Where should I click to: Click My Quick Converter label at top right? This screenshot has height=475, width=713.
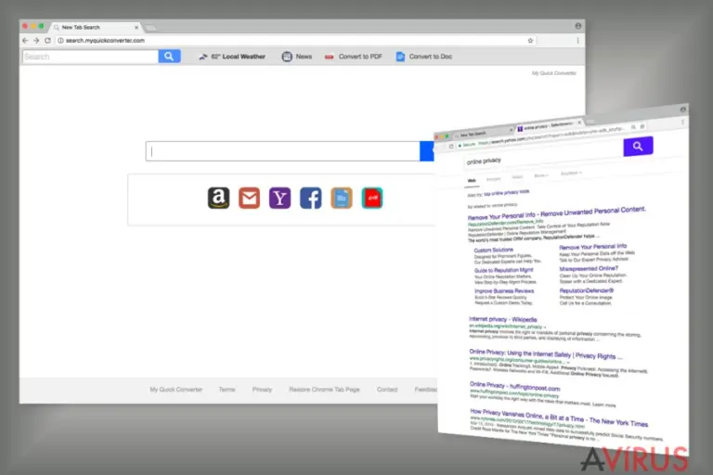point(554,72)
